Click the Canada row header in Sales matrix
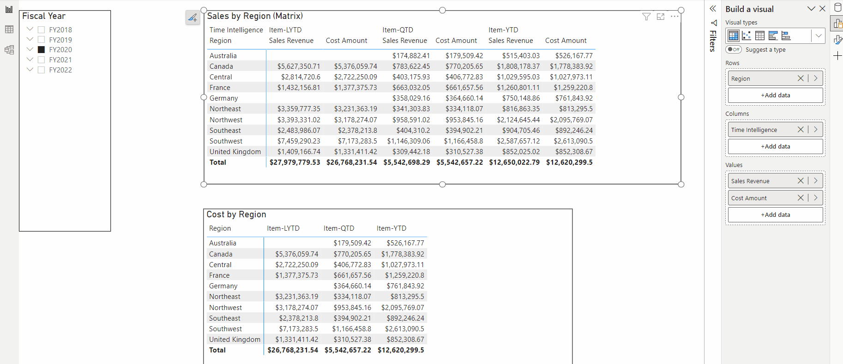The height and width of the screenshot is (364, 843). (221, 66)
